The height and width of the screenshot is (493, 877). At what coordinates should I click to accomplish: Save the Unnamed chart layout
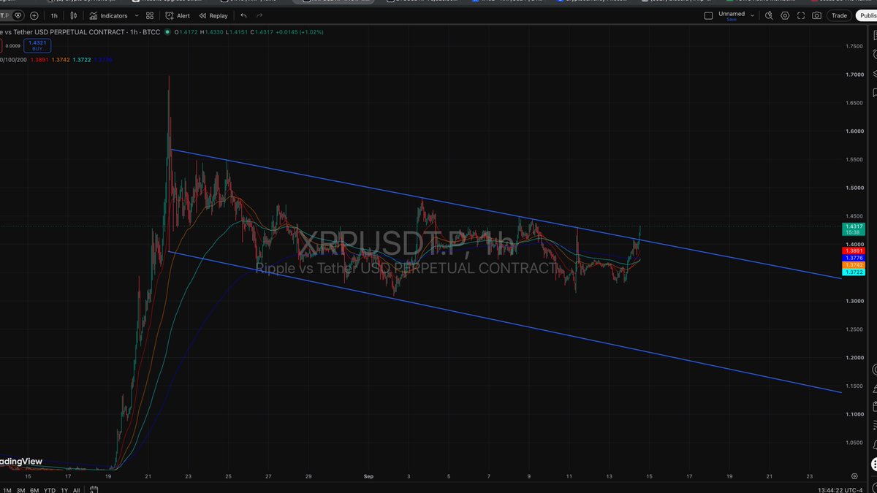pyautogui.click(x=732, y=20)
